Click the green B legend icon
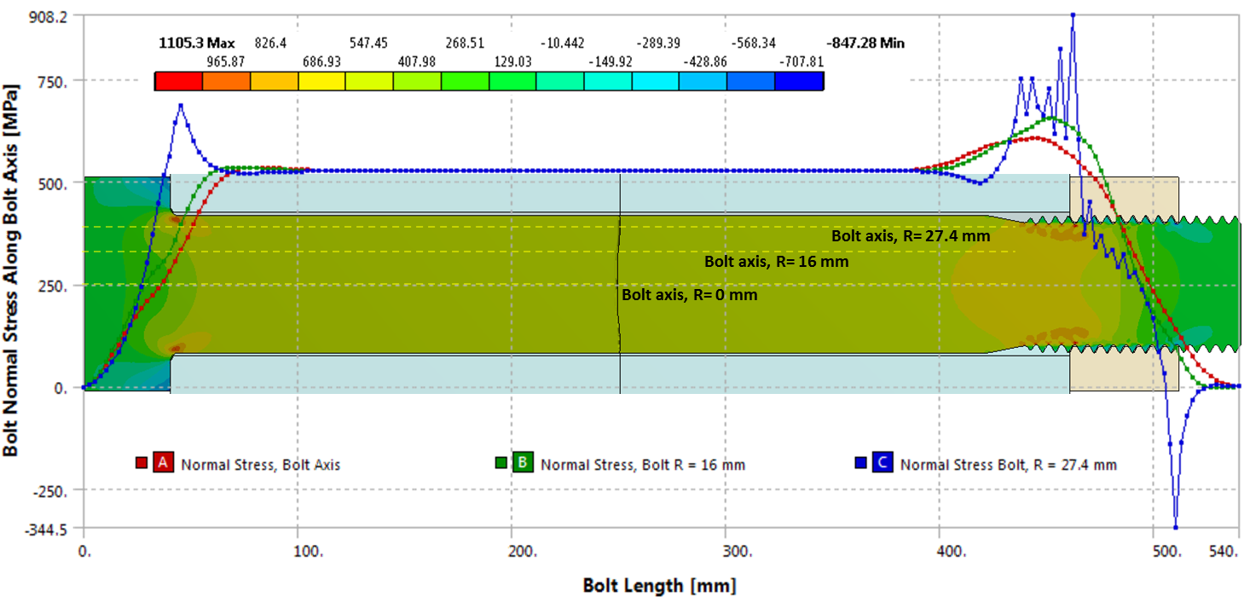 523,463
